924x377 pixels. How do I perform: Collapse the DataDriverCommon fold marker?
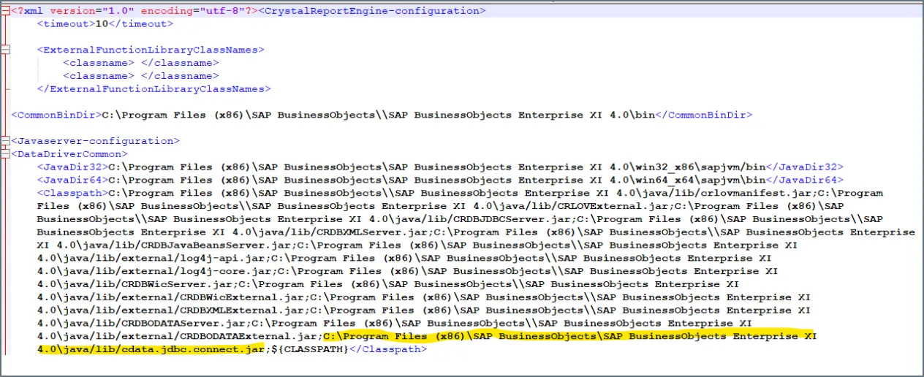point(6,154)
